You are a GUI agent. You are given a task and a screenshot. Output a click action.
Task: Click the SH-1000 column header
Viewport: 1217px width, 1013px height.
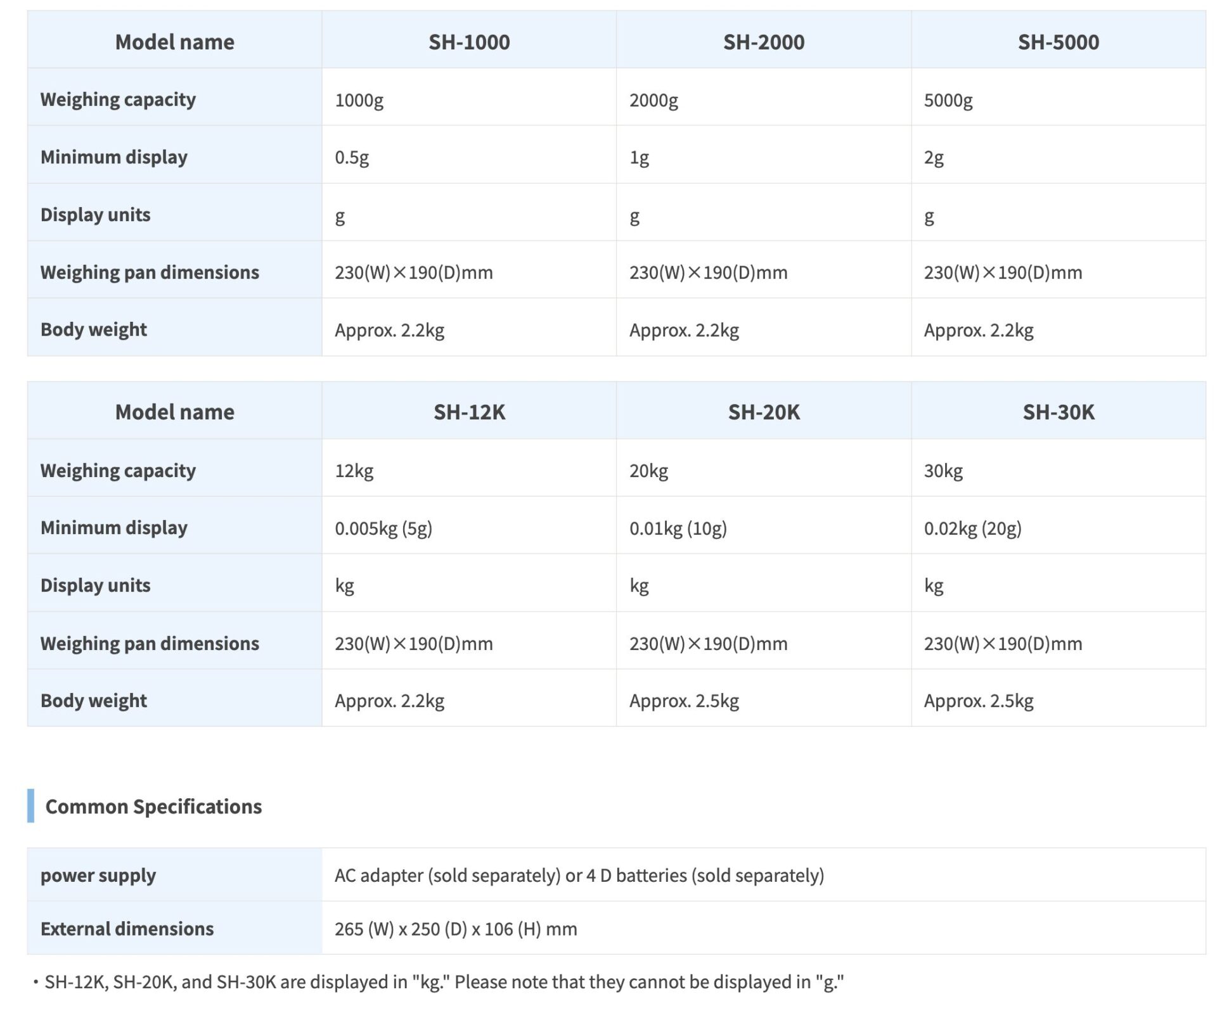tap(469, 42)
